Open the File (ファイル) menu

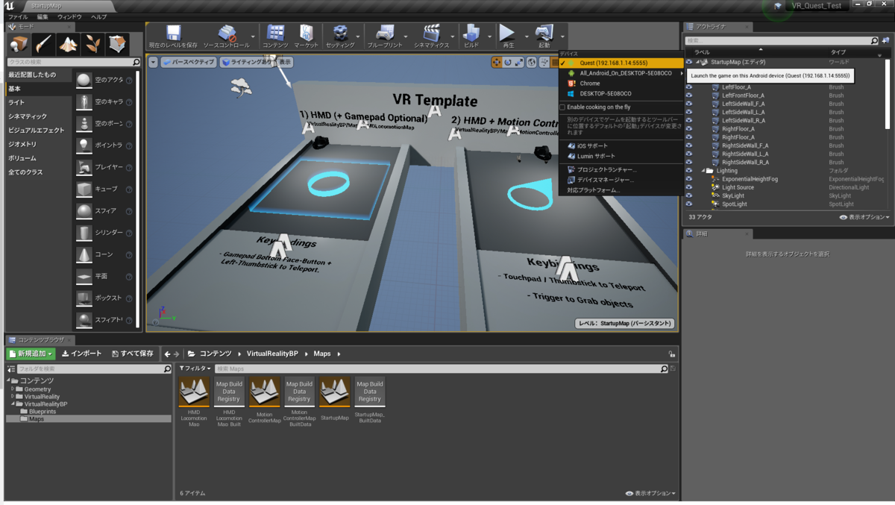click(x=18, y=16)
